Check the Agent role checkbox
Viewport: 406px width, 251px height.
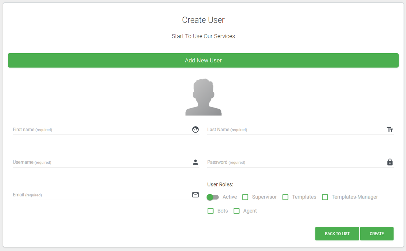236,211
